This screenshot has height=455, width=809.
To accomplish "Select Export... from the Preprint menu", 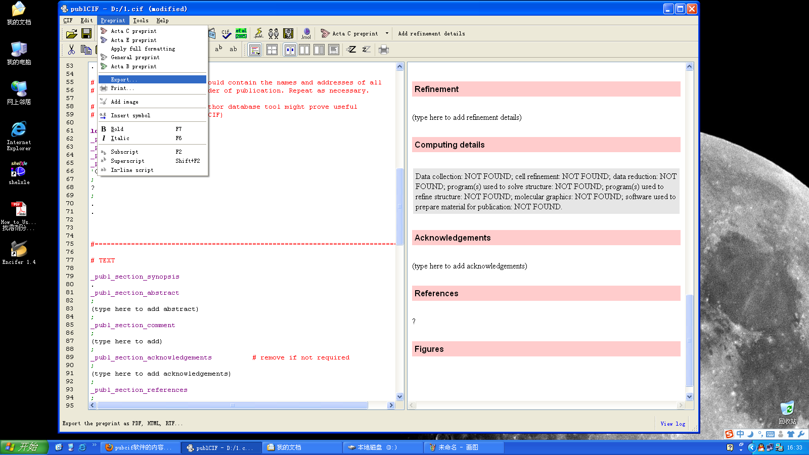I will pos(124,79).
